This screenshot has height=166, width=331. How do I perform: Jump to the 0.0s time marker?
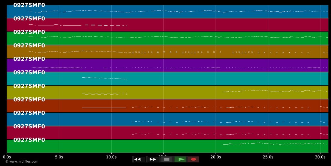(7, 157)
